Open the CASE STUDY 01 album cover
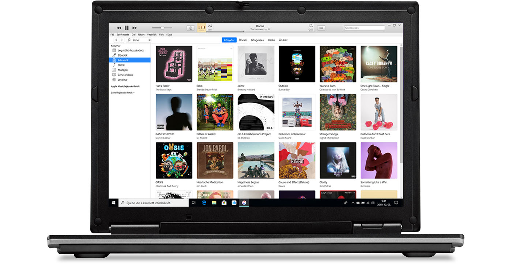This screenshot has width=512, height=264. click(174, 112)
